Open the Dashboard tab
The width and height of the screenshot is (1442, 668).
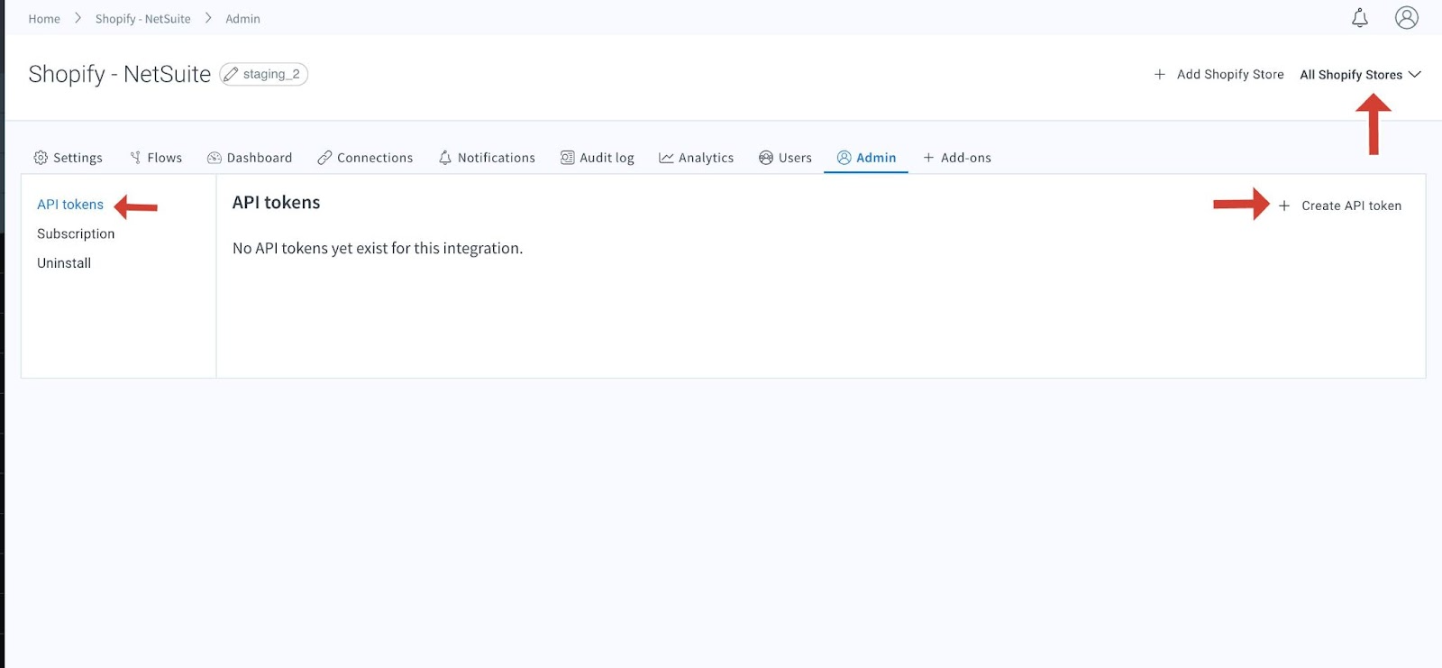coord(250,158)
